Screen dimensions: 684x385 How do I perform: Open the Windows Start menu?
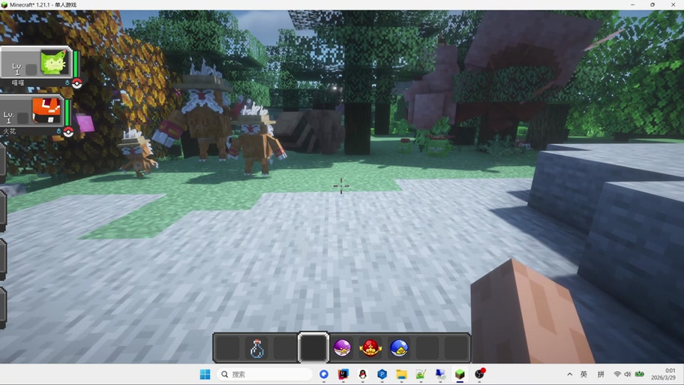205,374
